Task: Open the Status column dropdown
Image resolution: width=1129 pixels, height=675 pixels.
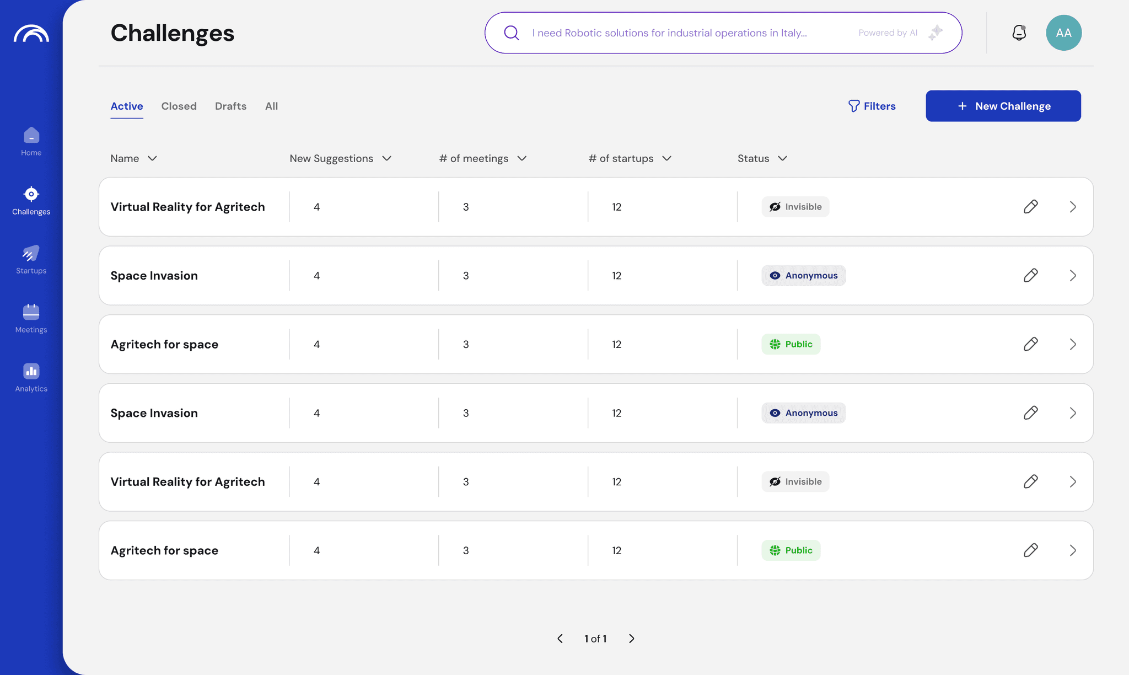Action: coord(782,159)
